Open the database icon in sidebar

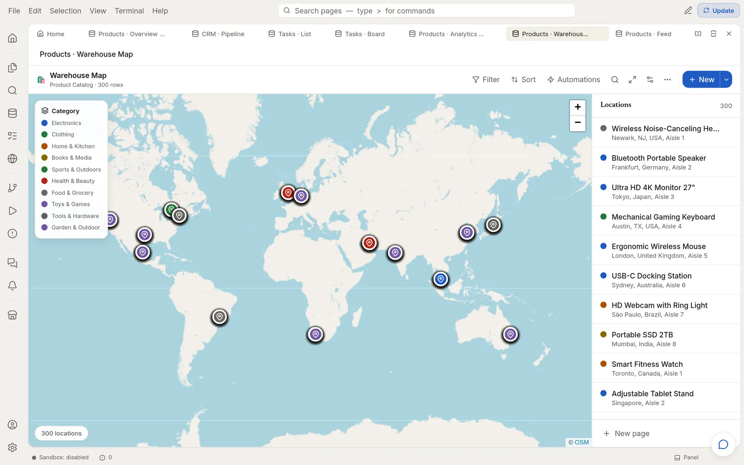point(13,113)
